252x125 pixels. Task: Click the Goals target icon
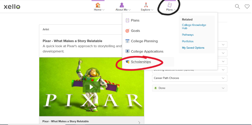click(x=127, y=31)
